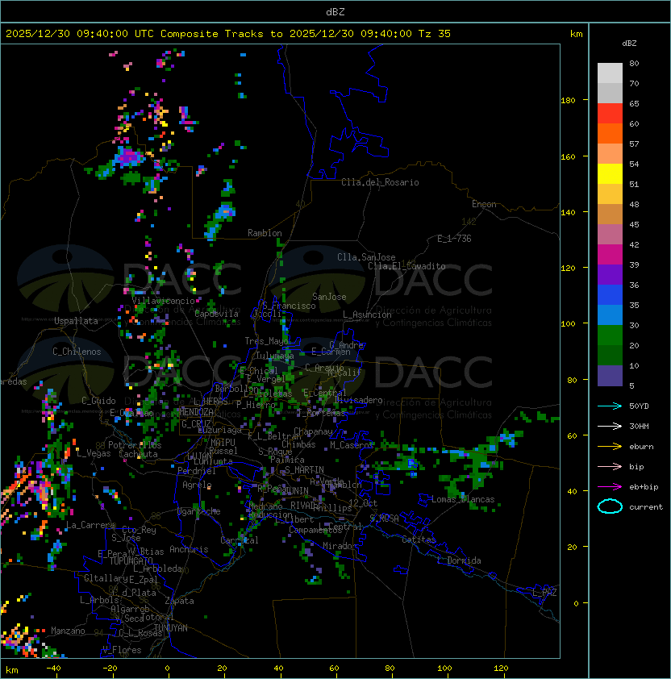Click the Clla.del_Rosario map label
Viewport: 671px width, 679px height.
click(380, 182)
